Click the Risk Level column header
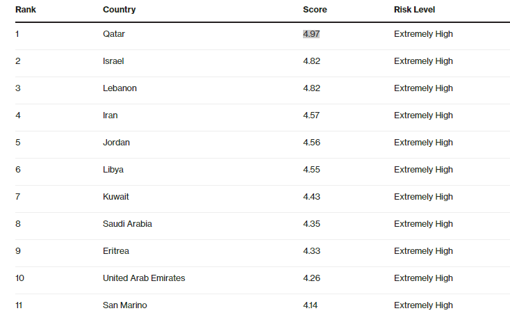Image resolution: width=510 pixels, height=320 pixels. [x=414, y=10]
